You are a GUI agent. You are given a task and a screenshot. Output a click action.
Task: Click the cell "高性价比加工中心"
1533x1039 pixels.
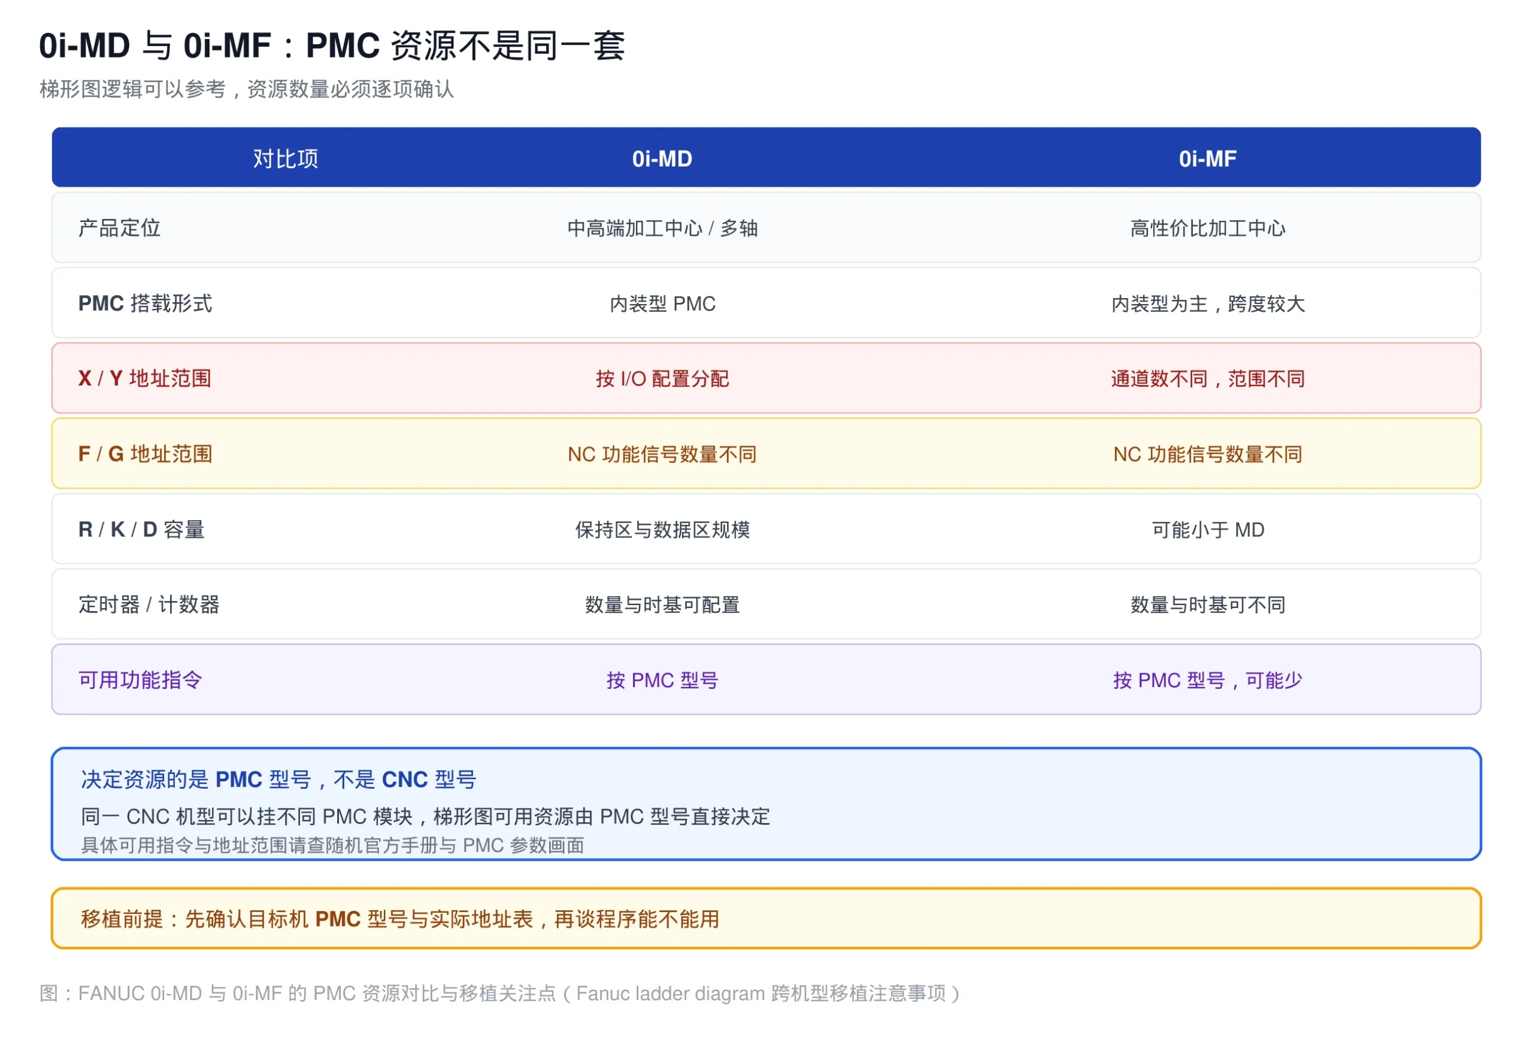tap(1208, 228)
